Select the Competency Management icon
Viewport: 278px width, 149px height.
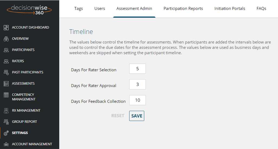6,95
